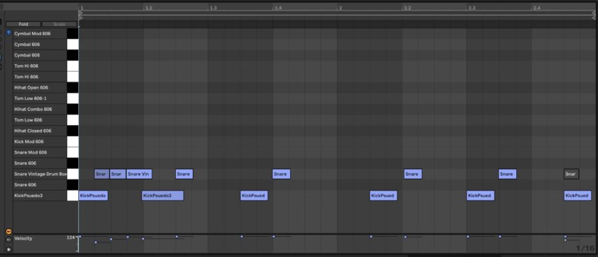Screen dimensions: 598x257
Task: Select the Snare Vin note
Action: [139, 175]
